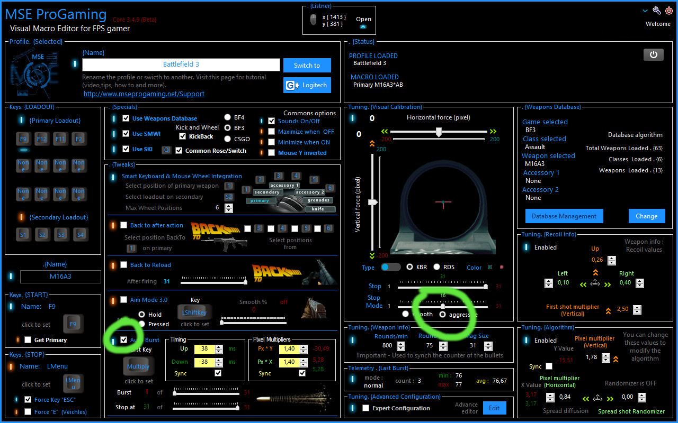Toggle Use SMWI checkbox

point(126,134)
